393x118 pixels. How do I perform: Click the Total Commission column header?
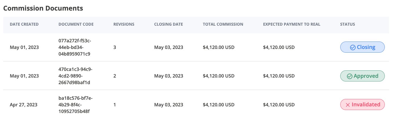(x=223, y=24)
